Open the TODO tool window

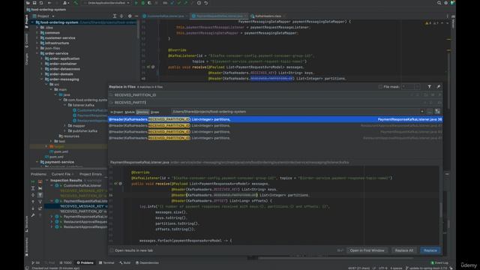tap(65, 262)
